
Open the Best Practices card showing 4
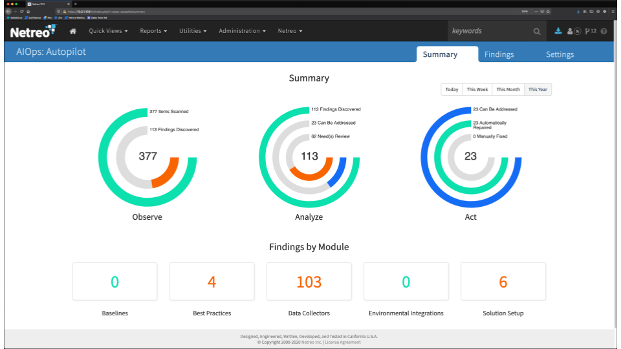click(x=212, y=281)
